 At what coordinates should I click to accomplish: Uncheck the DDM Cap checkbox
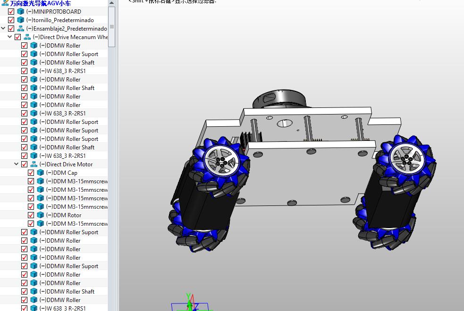tap(31, 172)
